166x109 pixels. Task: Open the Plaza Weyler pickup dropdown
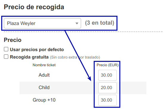(x=42, y=23)
